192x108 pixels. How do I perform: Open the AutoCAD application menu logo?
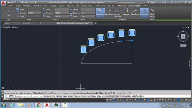coord(3,3)
